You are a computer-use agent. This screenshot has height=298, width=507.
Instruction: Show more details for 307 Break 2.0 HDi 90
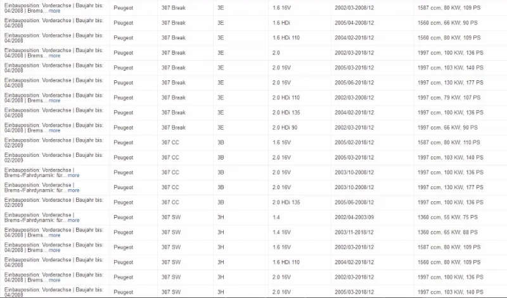(x=55, y=130)
